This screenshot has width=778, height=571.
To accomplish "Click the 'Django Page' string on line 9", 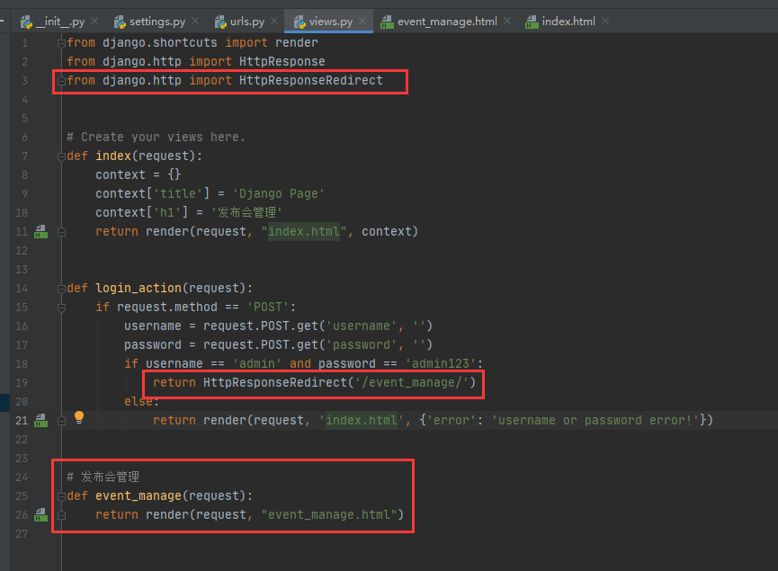I will pos(278,193).
